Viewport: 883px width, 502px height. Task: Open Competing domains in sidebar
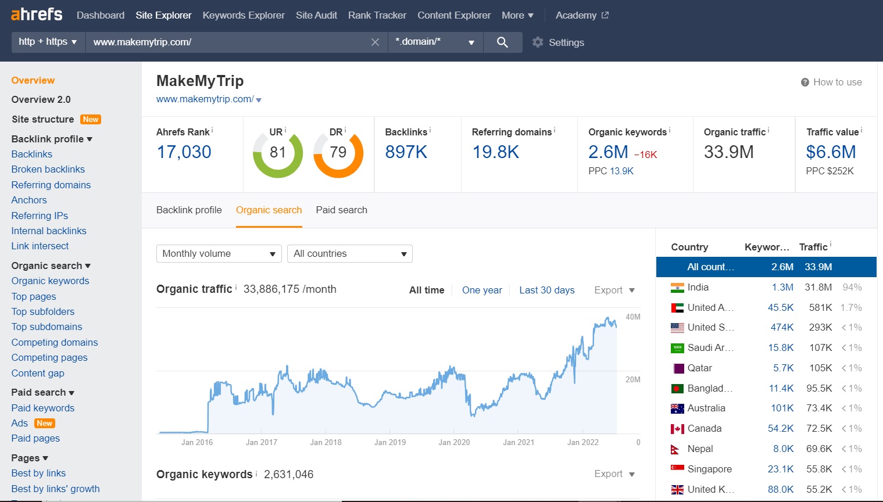(x=55, y=342)
